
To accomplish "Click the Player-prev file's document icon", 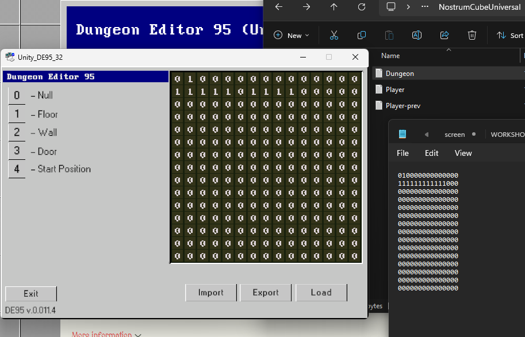I will pyautogui.click(x=379, y=105).
